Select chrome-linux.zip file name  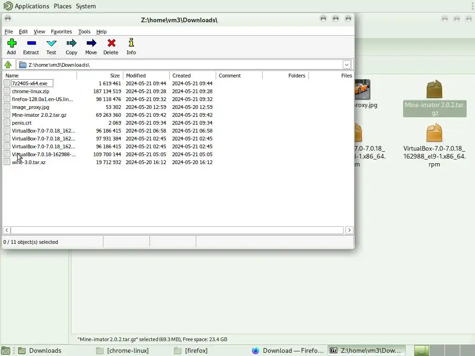coord(31,91)
